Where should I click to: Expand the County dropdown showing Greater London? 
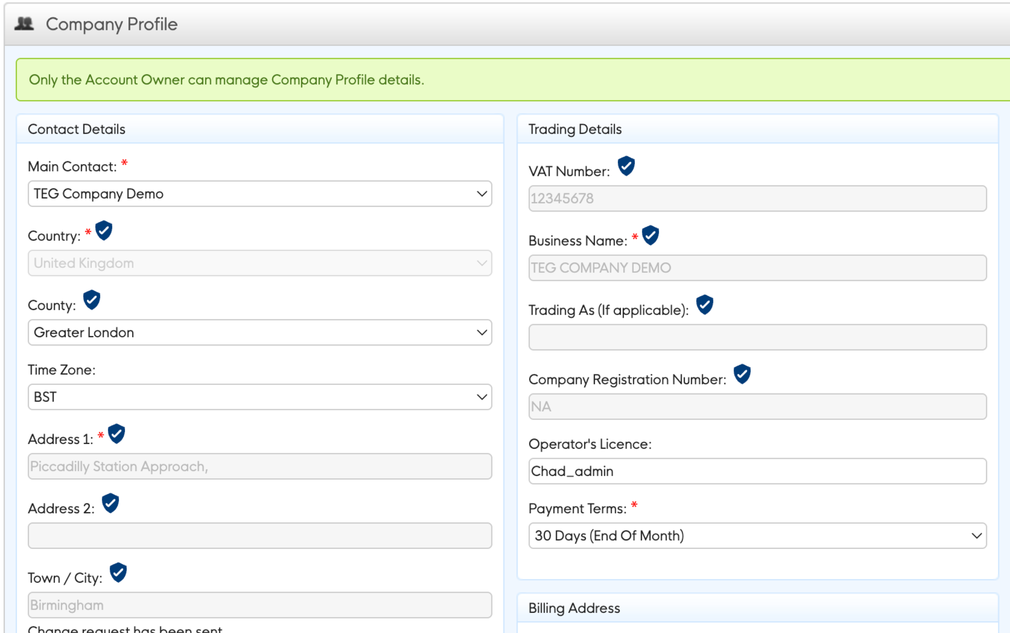[x=260, y=332]
